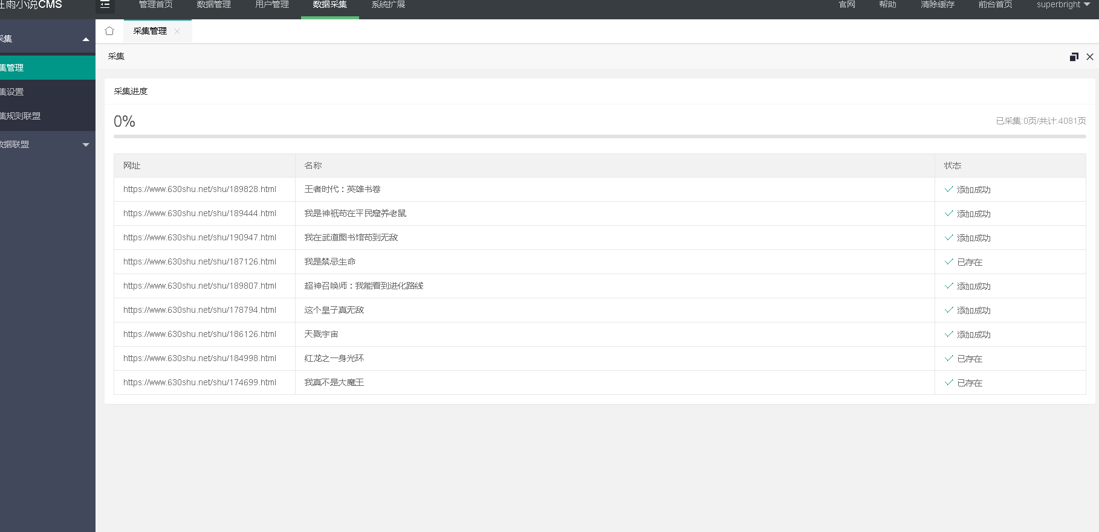The width and height of the screenshot is (1099, 532).
Task: Go to 前台首页 link
Action: [x=995, y=5]
